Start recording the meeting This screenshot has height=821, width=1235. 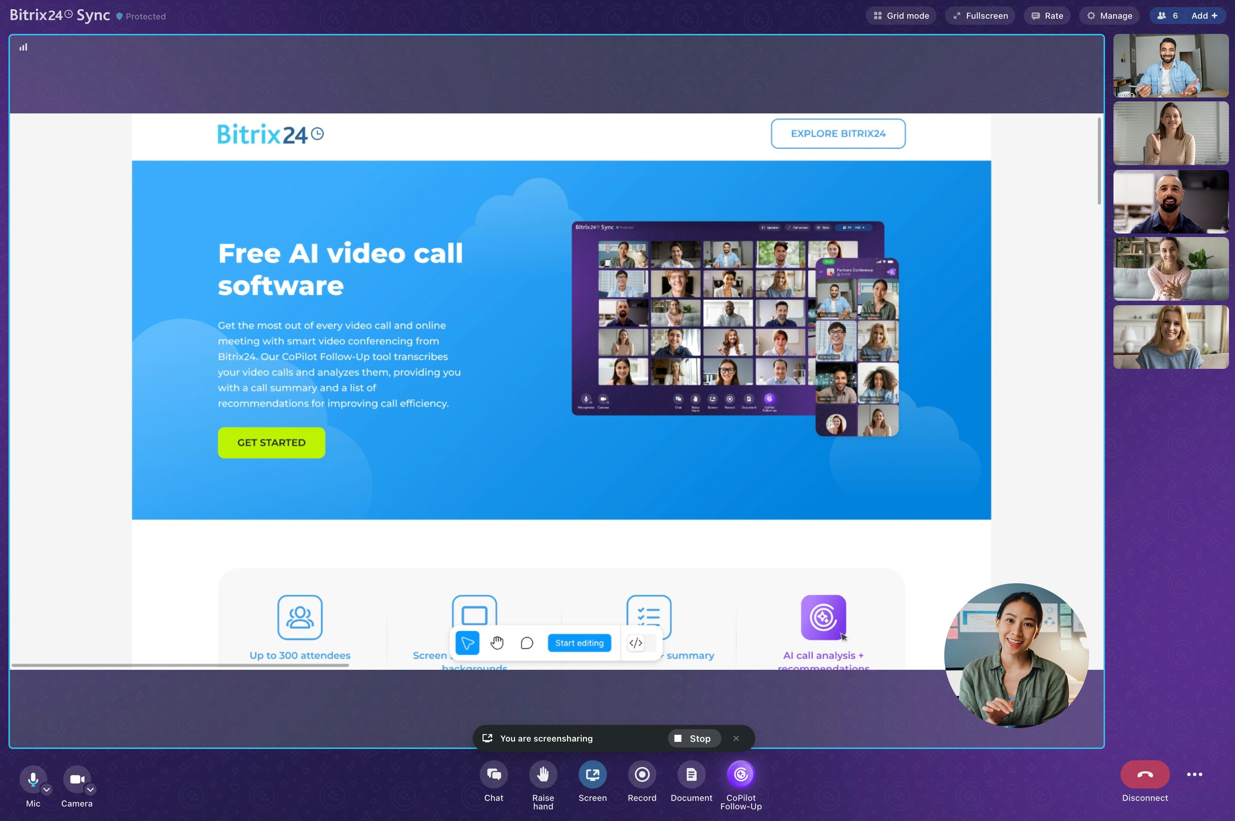pyautogui.click(x=641, y=774)
